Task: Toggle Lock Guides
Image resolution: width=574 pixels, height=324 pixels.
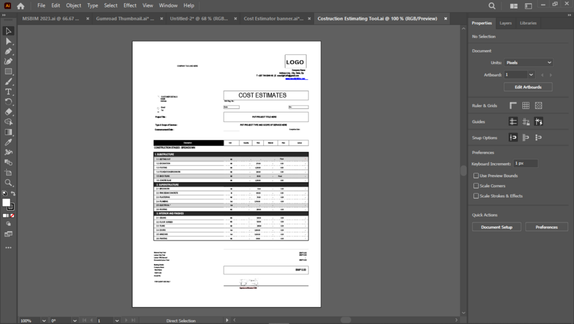Action: pyautogui.click(x=525, y=121)
